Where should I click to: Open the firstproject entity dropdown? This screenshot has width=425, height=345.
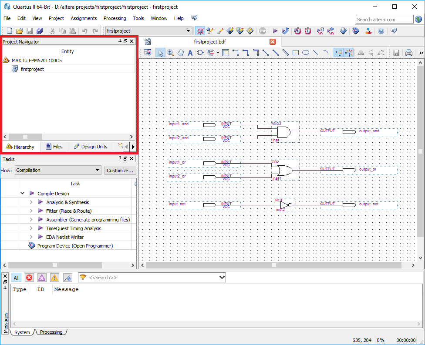148,31
